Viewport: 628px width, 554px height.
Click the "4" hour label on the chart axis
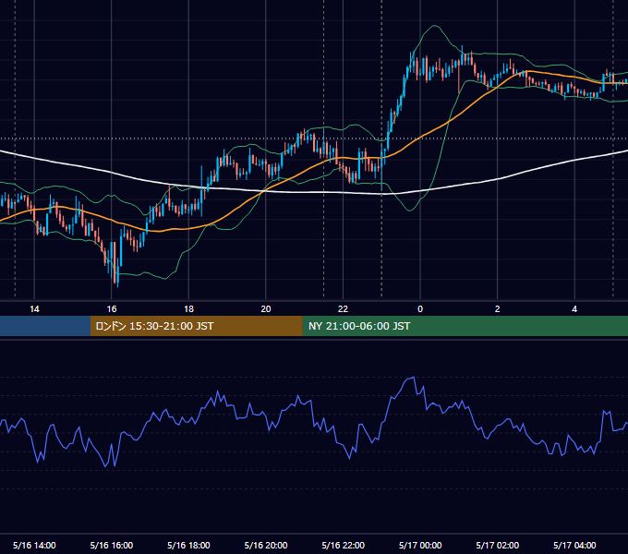click(x=574, y=309)
